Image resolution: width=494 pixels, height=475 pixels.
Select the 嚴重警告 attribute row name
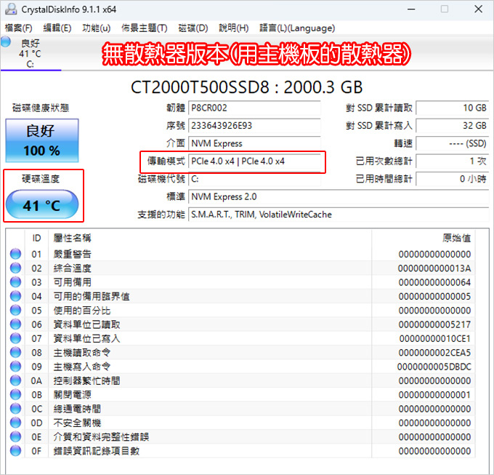point(73,254)
